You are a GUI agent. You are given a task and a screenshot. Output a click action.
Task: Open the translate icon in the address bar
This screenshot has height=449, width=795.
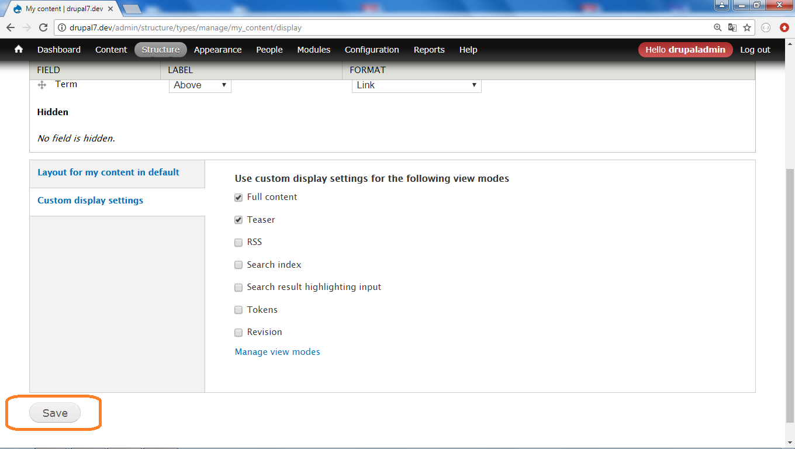click(732, 27)
